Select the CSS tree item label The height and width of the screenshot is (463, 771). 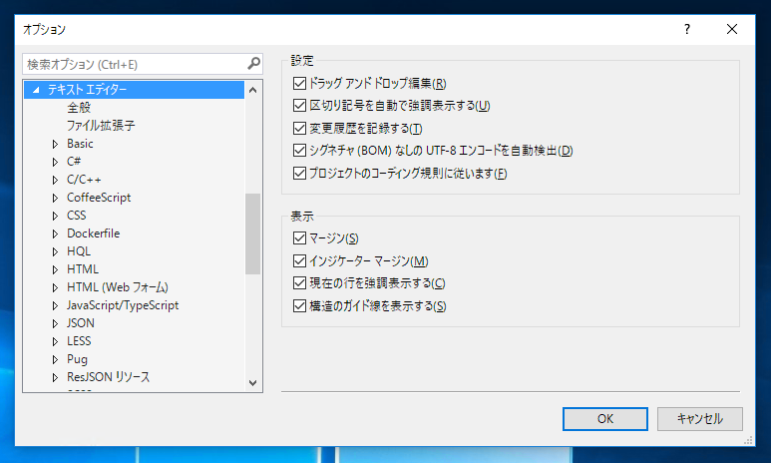pyautogui.click(x=76, y=216)
